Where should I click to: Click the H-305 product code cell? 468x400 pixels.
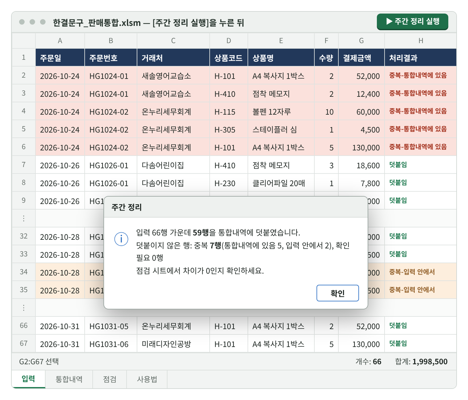[229, 129]
